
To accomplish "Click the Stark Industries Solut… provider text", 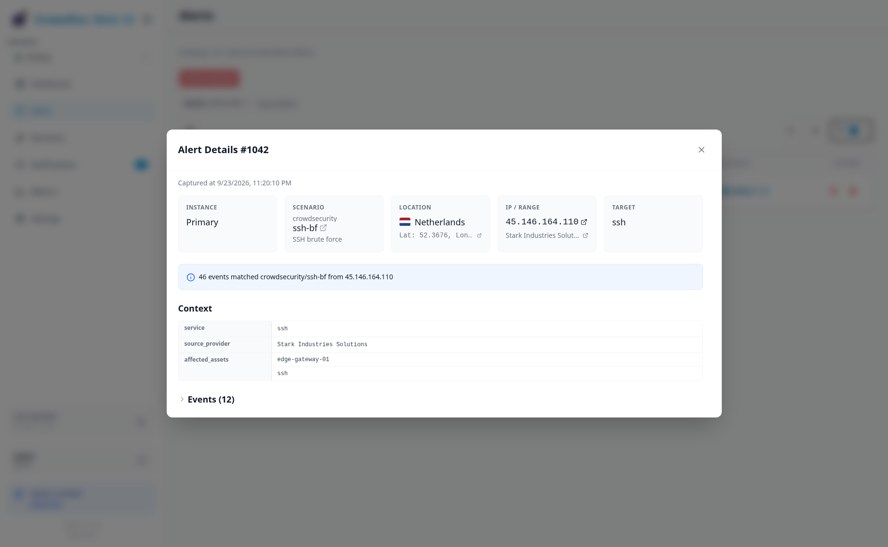I will (542, 235).
